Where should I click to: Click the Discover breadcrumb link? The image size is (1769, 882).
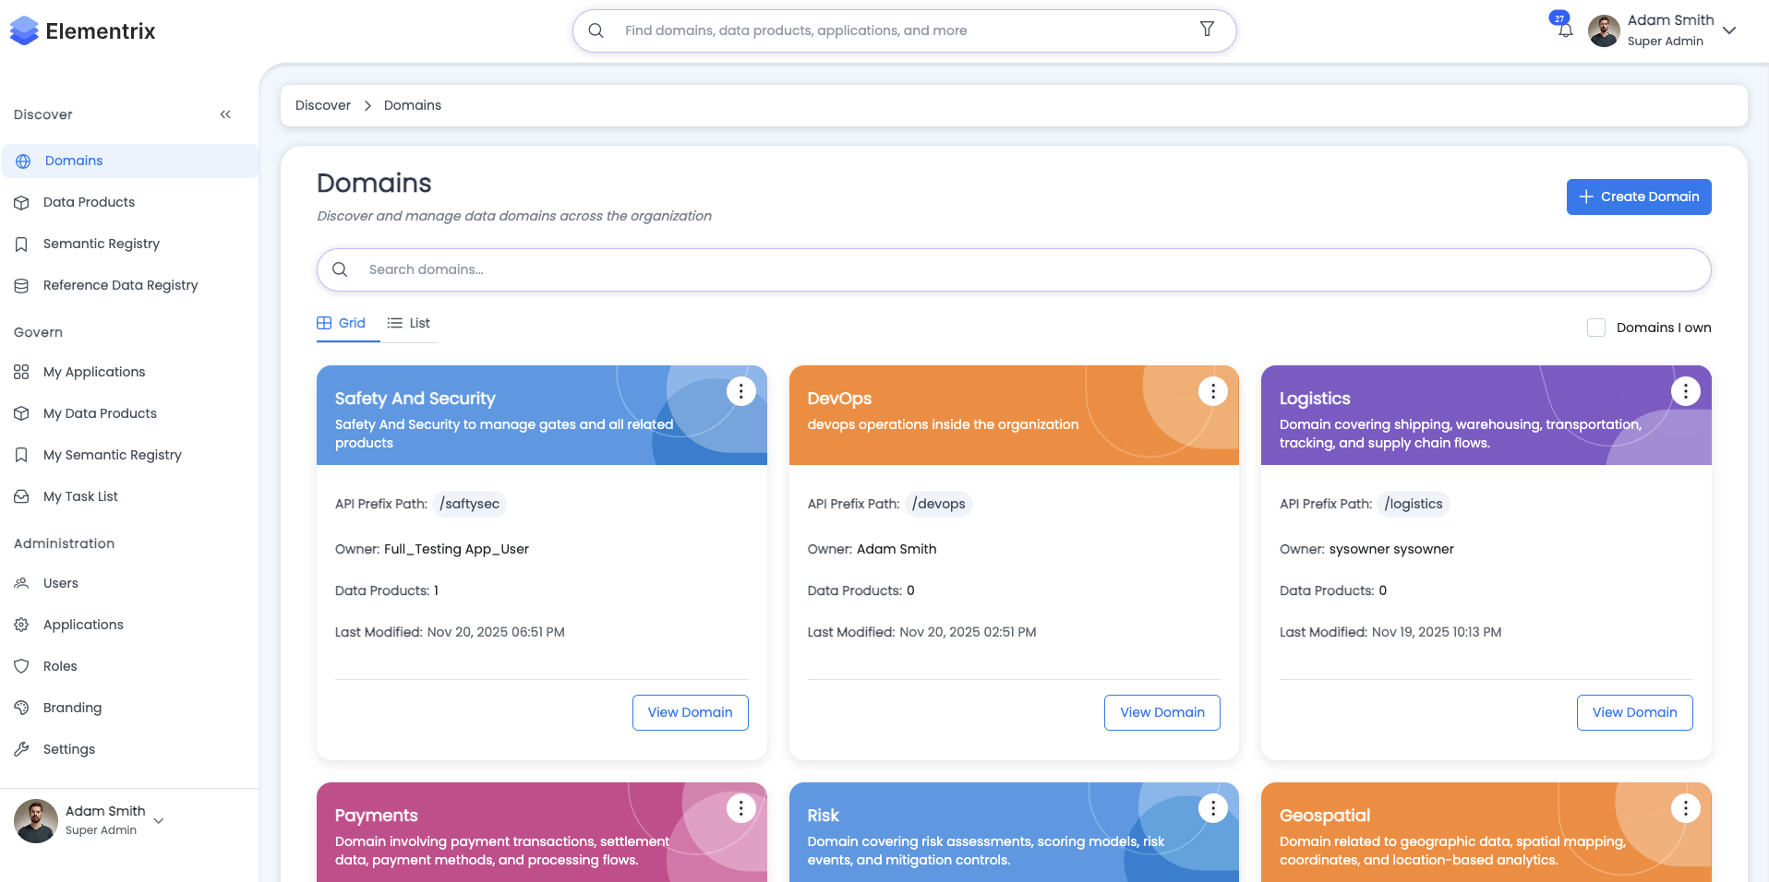tap(323, 105)
